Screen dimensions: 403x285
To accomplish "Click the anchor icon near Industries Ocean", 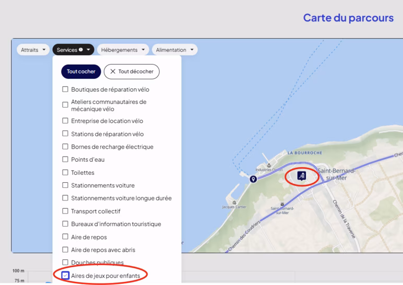I will tap(269, 165).
